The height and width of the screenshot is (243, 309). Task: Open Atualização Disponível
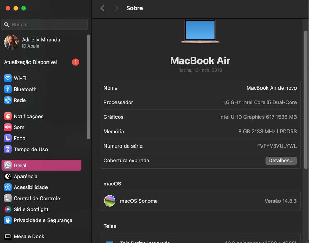click(41, 62)
